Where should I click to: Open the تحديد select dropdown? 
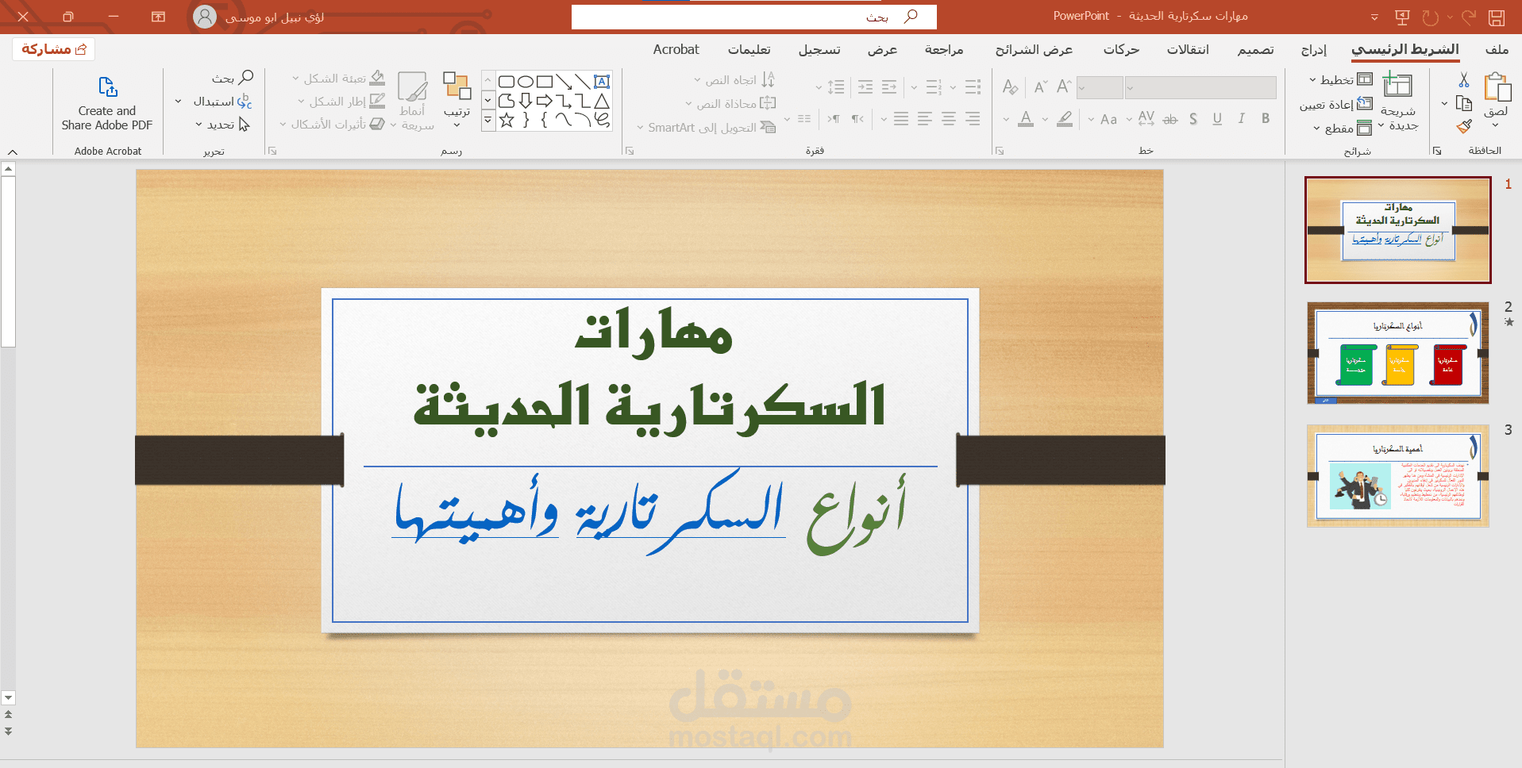point(223,125)
